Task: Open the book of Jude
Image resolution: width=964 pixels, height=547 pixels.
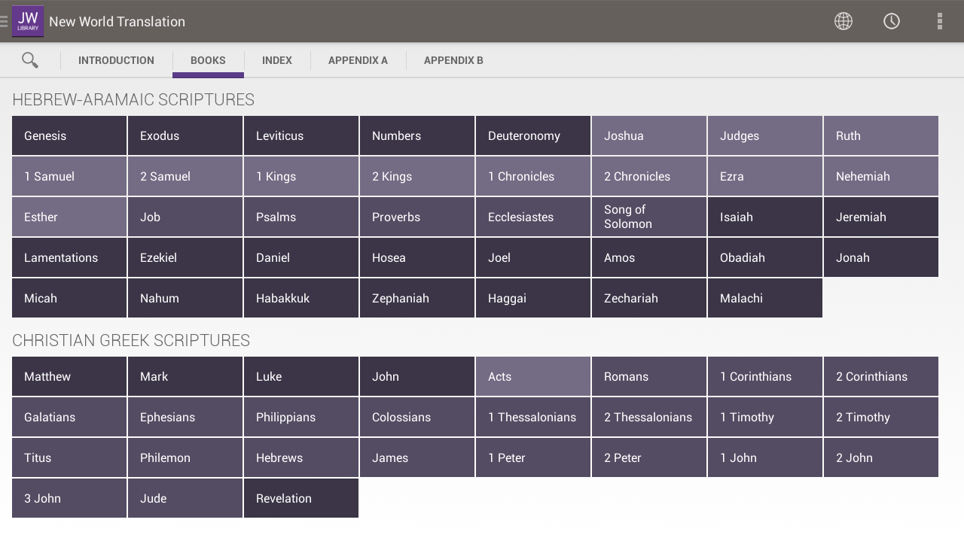Action: coord(185,498)
